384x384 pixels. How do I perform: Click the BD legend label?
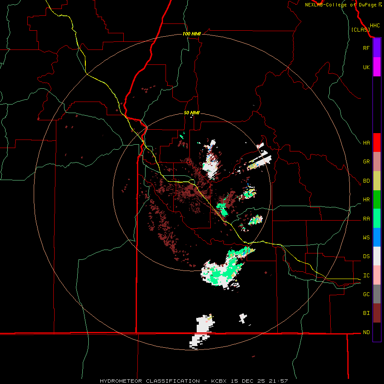[x=366, y=181]
